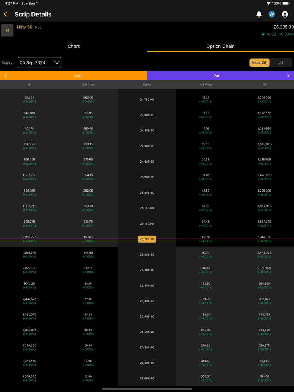Switch to the Chart tab
The height and width of the screenshot is (392, 294).
73,46
